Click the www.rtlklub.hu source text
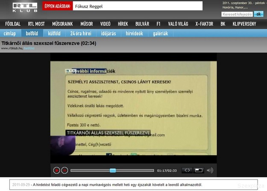 12,48
